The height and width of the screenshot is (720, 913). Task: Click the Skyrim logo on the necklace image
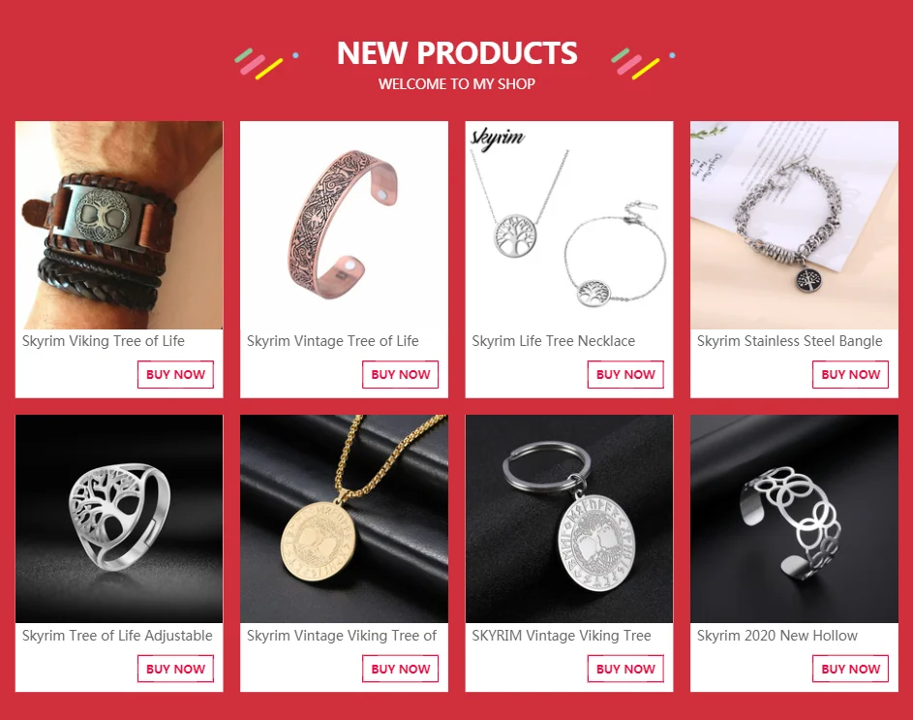[498, 139]
